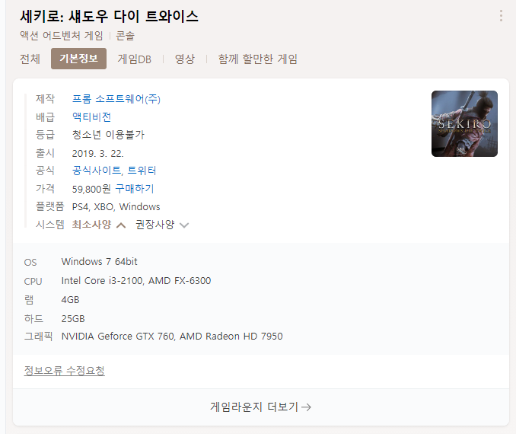
Task: Select the price 59,800원
Action: (91, 189)
